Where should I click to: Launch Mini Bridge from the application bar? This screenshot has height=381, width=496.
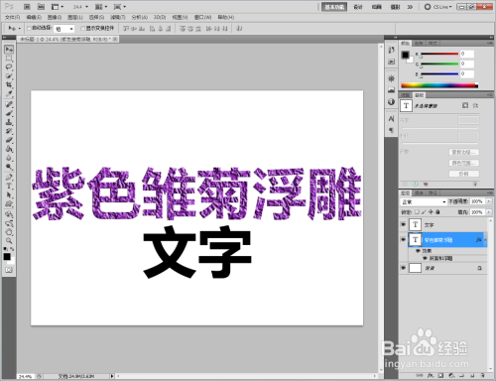(x=41, y=7)
